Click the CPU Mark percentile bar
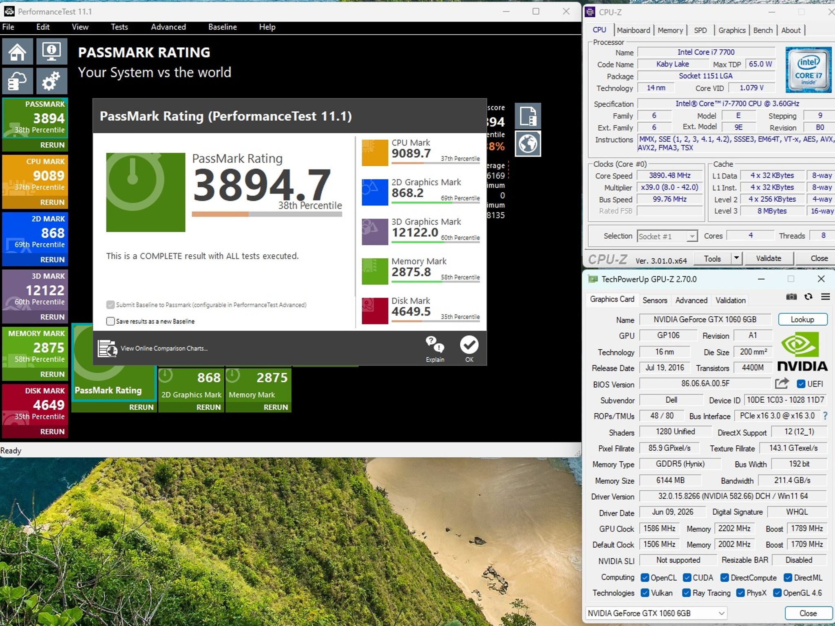 point(435,163)
